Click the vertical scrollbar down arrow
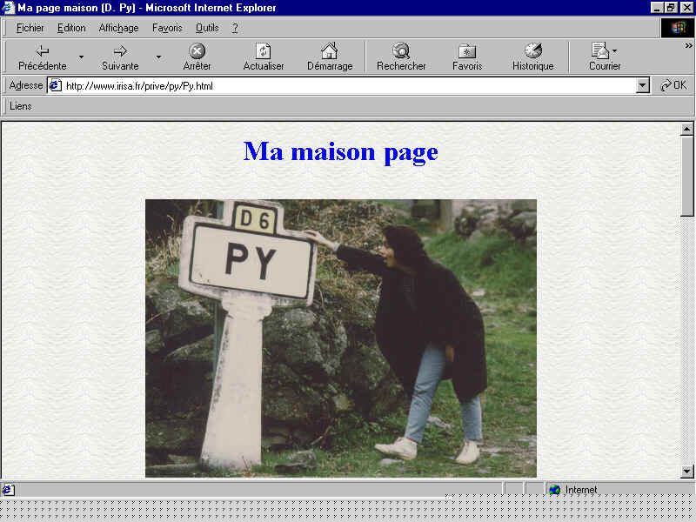Image resolution: width=696 pixels, height=522 pixels. pyautogui.click(x=686, y=471)
